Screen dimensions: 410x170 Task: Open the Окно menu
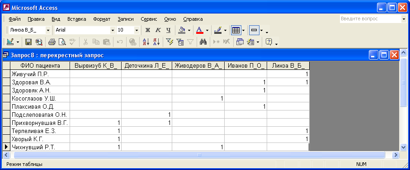tap(170, 19)
